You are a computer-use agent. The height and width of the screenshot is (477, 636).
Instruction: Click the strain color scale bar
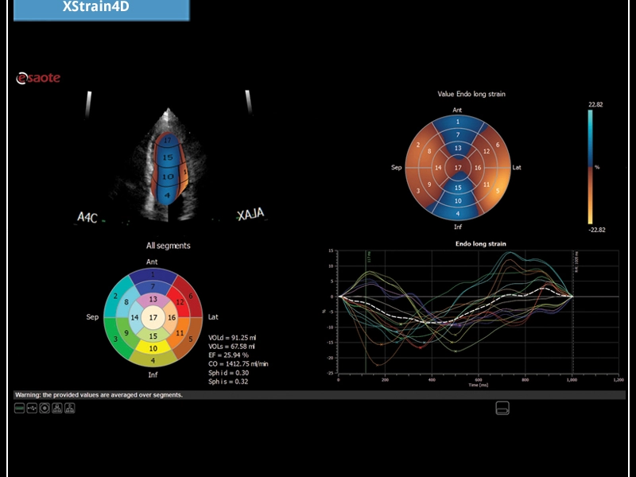591,167
